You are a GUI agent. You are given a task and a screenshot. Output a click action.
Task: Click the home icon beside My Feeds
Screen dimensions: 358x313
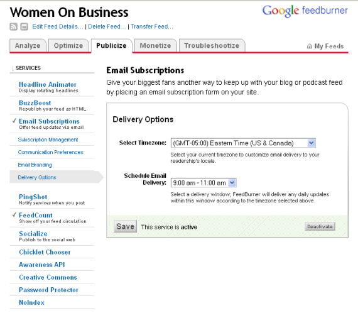[x=310, y=46]
